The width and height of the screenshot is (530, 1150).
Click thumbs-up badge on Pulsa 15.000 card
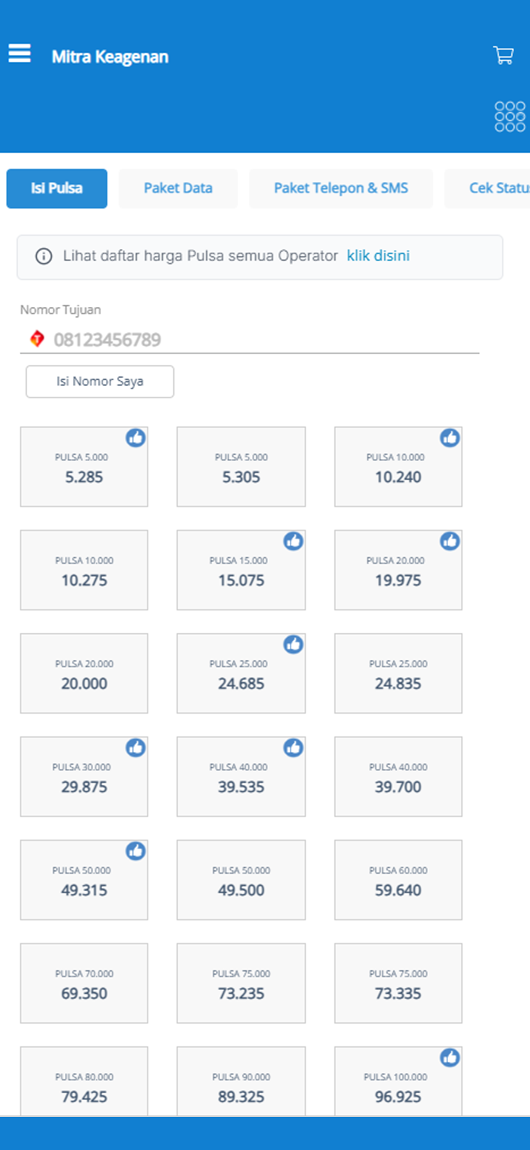pos(293,542)
